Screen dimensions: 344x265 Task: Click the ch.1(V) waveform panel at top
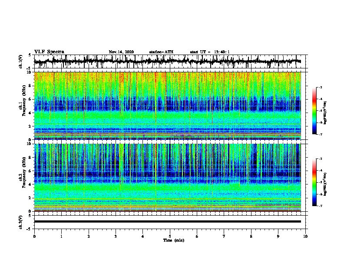[x=170, y=61]
